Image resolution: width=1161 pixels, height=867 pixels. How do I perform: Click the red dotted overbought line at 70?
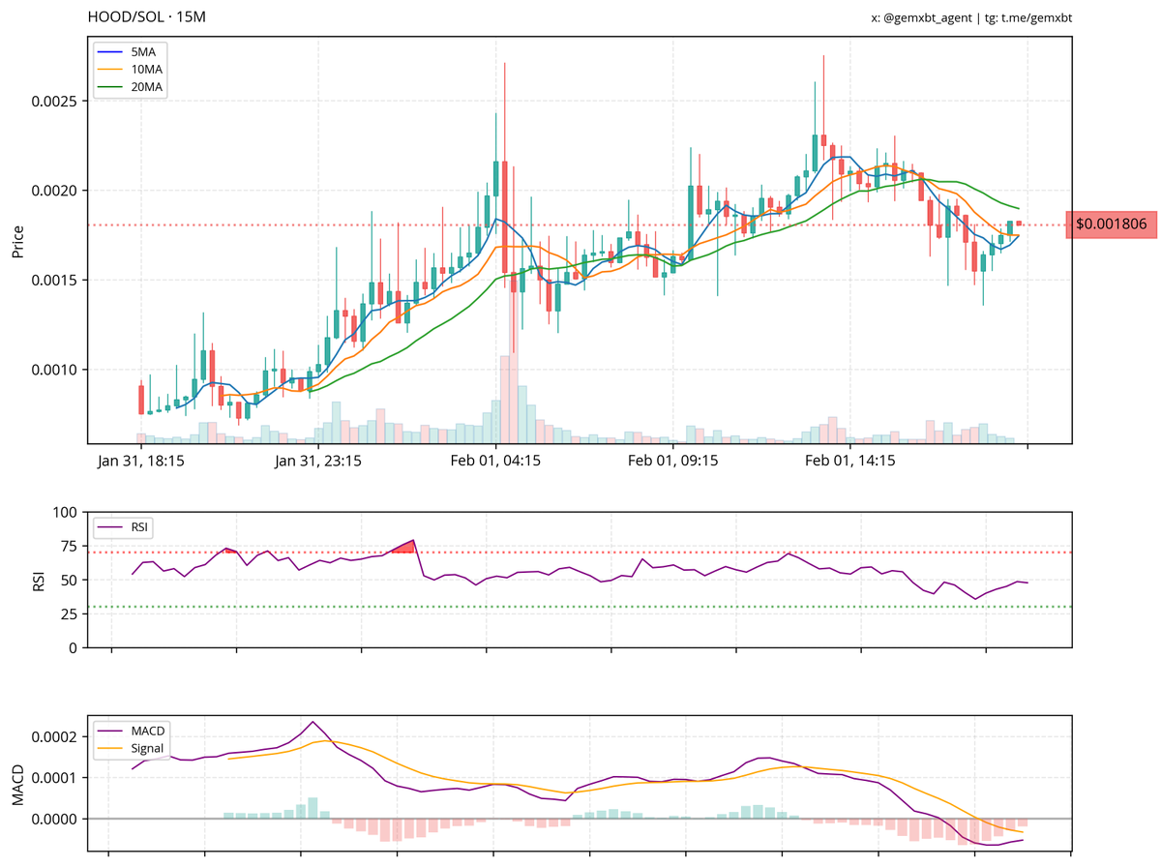(x=580, y=552)
